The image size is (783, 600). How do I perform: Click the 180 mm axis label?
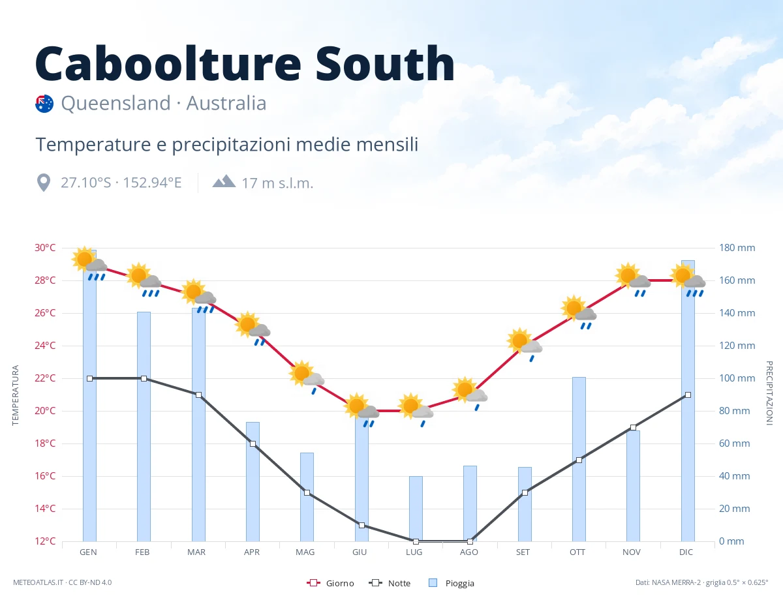click(737, 248)
